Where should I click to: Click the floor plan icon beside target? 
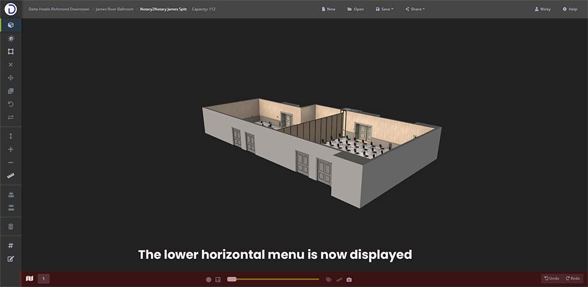(218, 279)
